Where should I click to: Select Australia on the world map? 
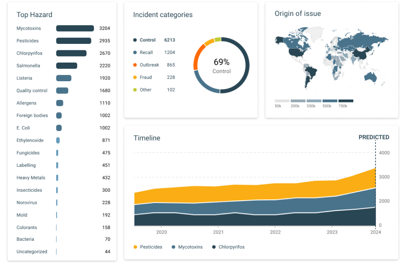coord(371,77)
